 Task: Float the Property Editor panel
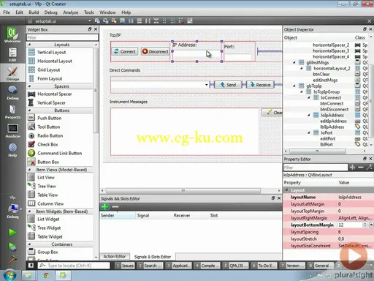point(365,159)
